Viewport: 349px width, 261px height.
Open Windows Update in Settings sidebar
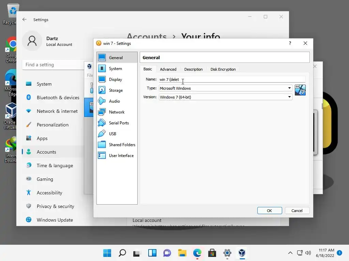point(53,220)
